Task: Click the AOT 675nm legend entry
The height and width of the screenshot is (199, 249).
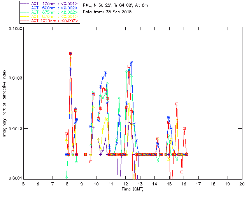Action: click(x=49, y=12)
